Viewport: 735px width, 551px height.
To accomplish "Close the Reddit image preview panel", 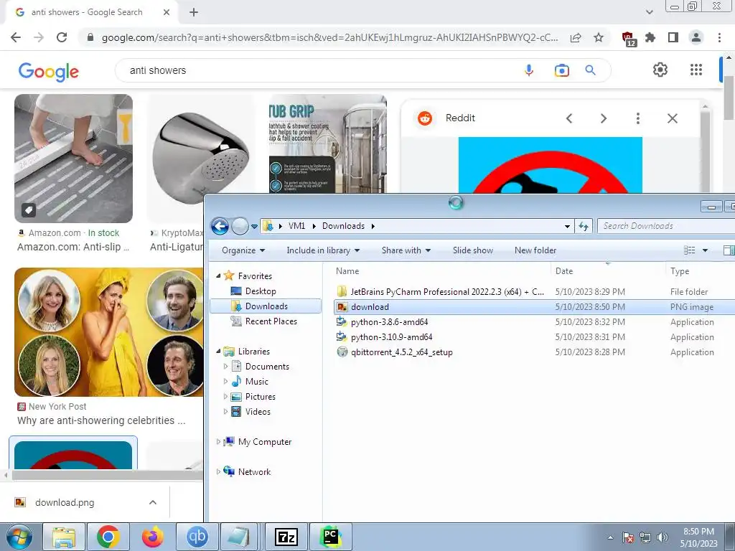I will pos(672,118).
